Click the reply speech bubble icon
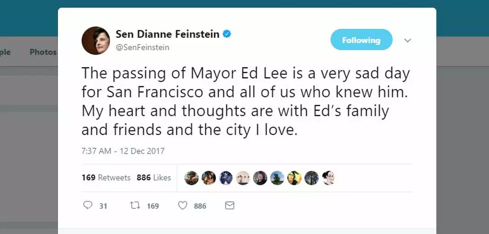 click(x=88, y=206)
